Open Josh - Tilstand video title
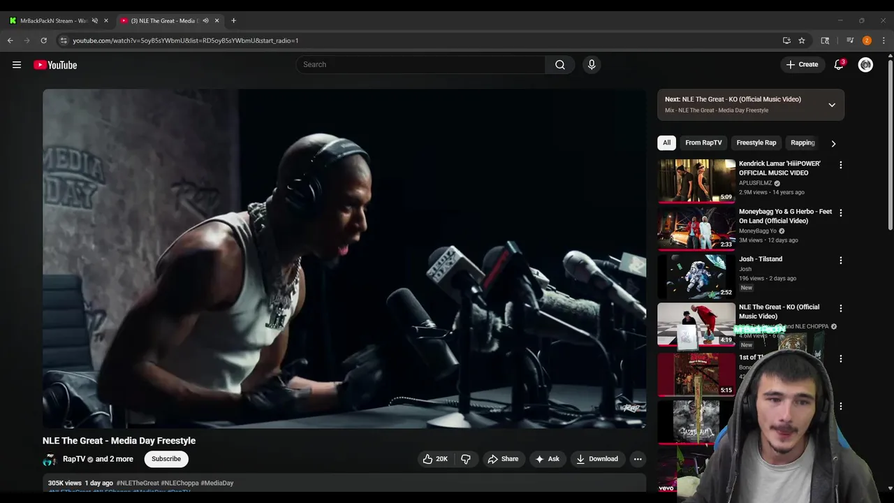Image resolution: width=894 pixels, height=503 pixels. click(761, 259)
